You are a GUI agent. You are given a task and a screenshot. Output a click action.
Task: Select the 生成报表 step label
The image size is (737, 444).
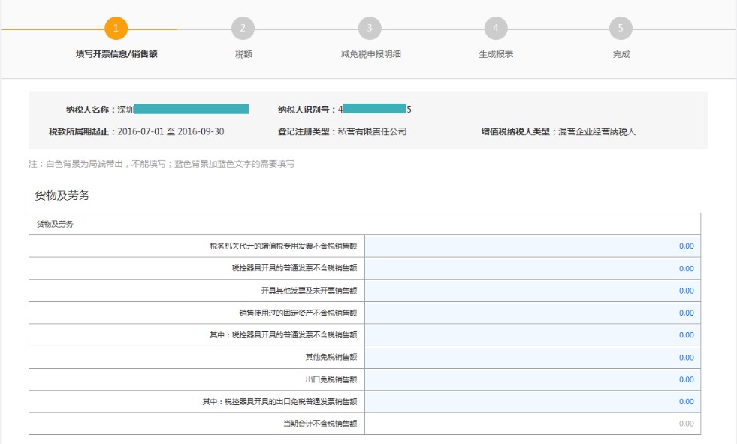click(496, 55)
